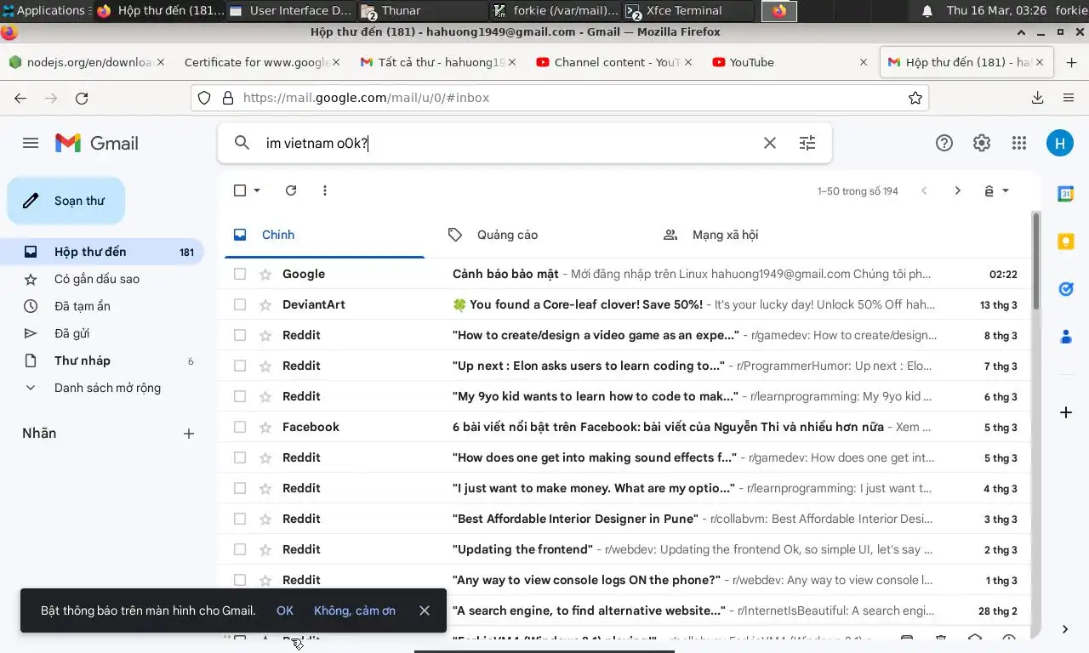Open Firefox downloads arrow icon
Image resolution: width=1089 pixels, height=653 pixels.
(1038, 98)
